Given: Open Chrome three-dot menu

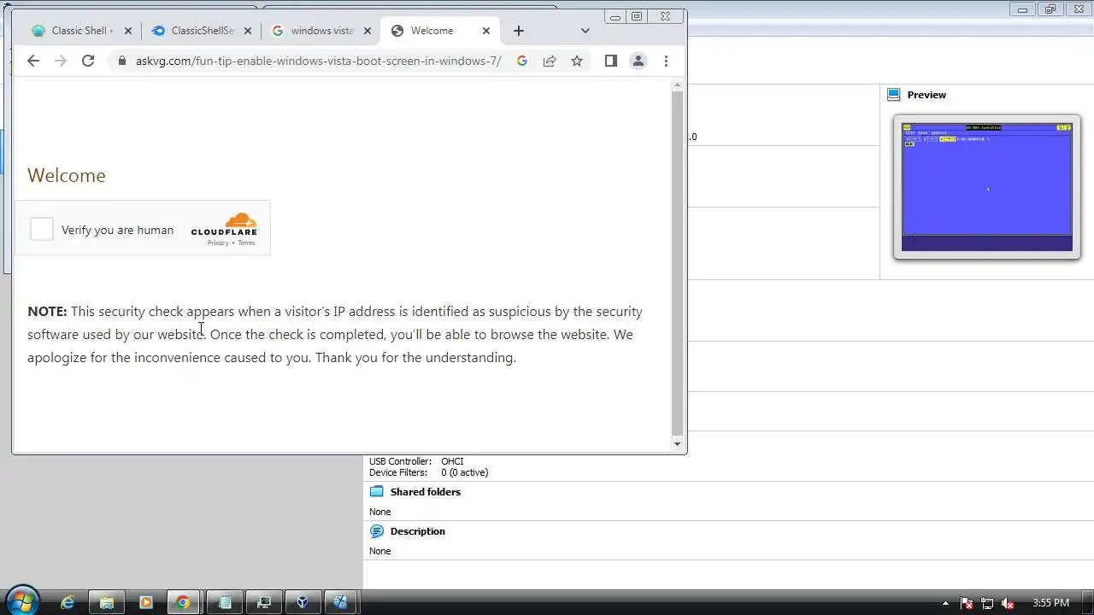Looking at the screenshot, I should point(666,61).
